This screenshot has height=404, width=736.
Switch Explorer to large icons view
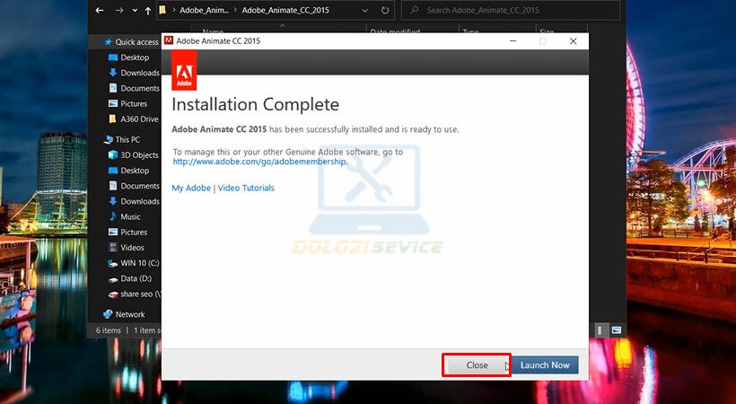click(x=617, y=329)
